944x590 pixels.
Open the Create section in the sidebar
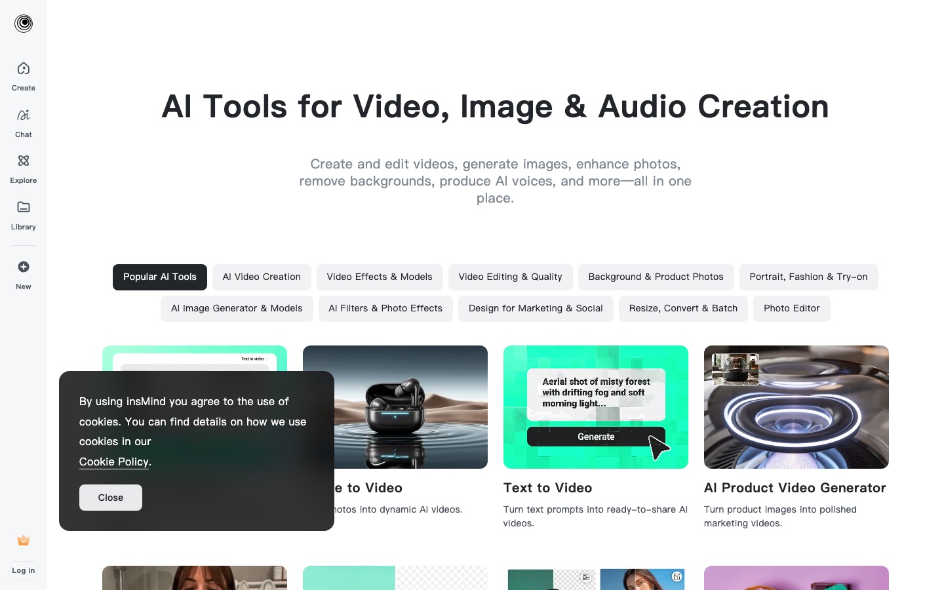tap(24, 76)
